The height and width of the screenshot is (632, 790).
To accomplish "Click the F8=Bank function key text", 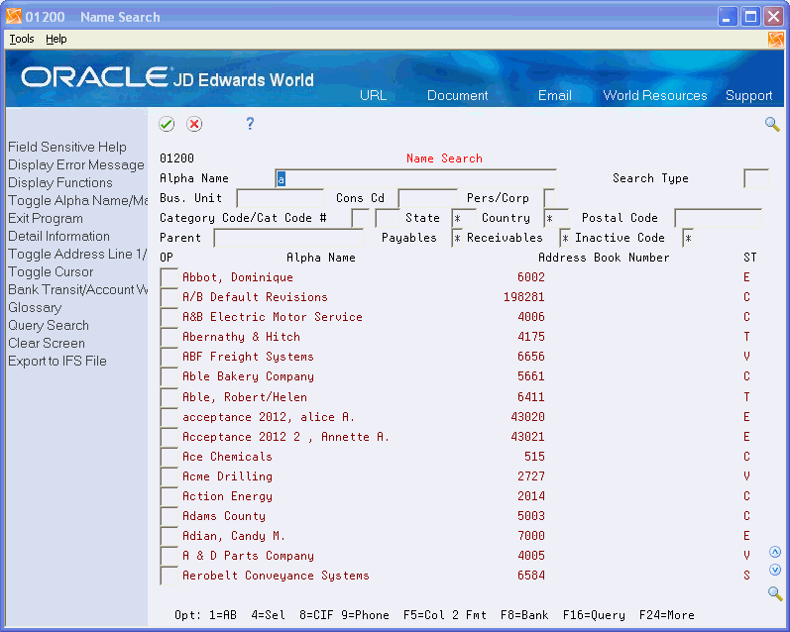I will [x=524, y=615].
